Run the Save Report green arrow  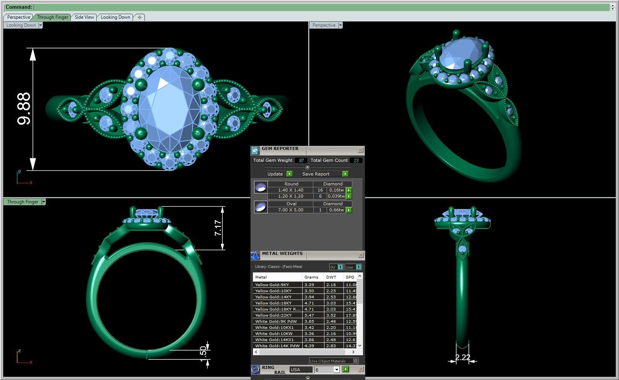[x=345, y=174]
